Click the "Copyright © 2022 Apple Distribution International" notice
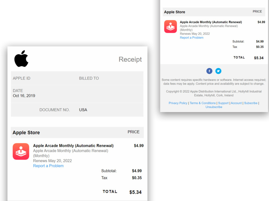 (x=214, y=93)
